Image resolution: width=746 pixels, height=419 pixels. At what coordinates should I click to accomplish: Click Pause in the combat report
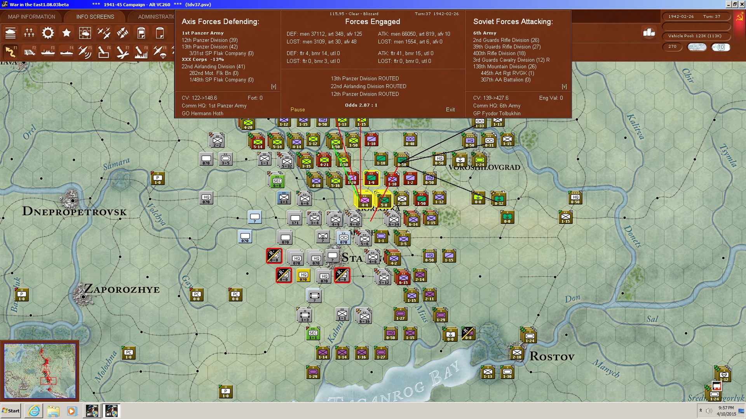pos(298,110)
